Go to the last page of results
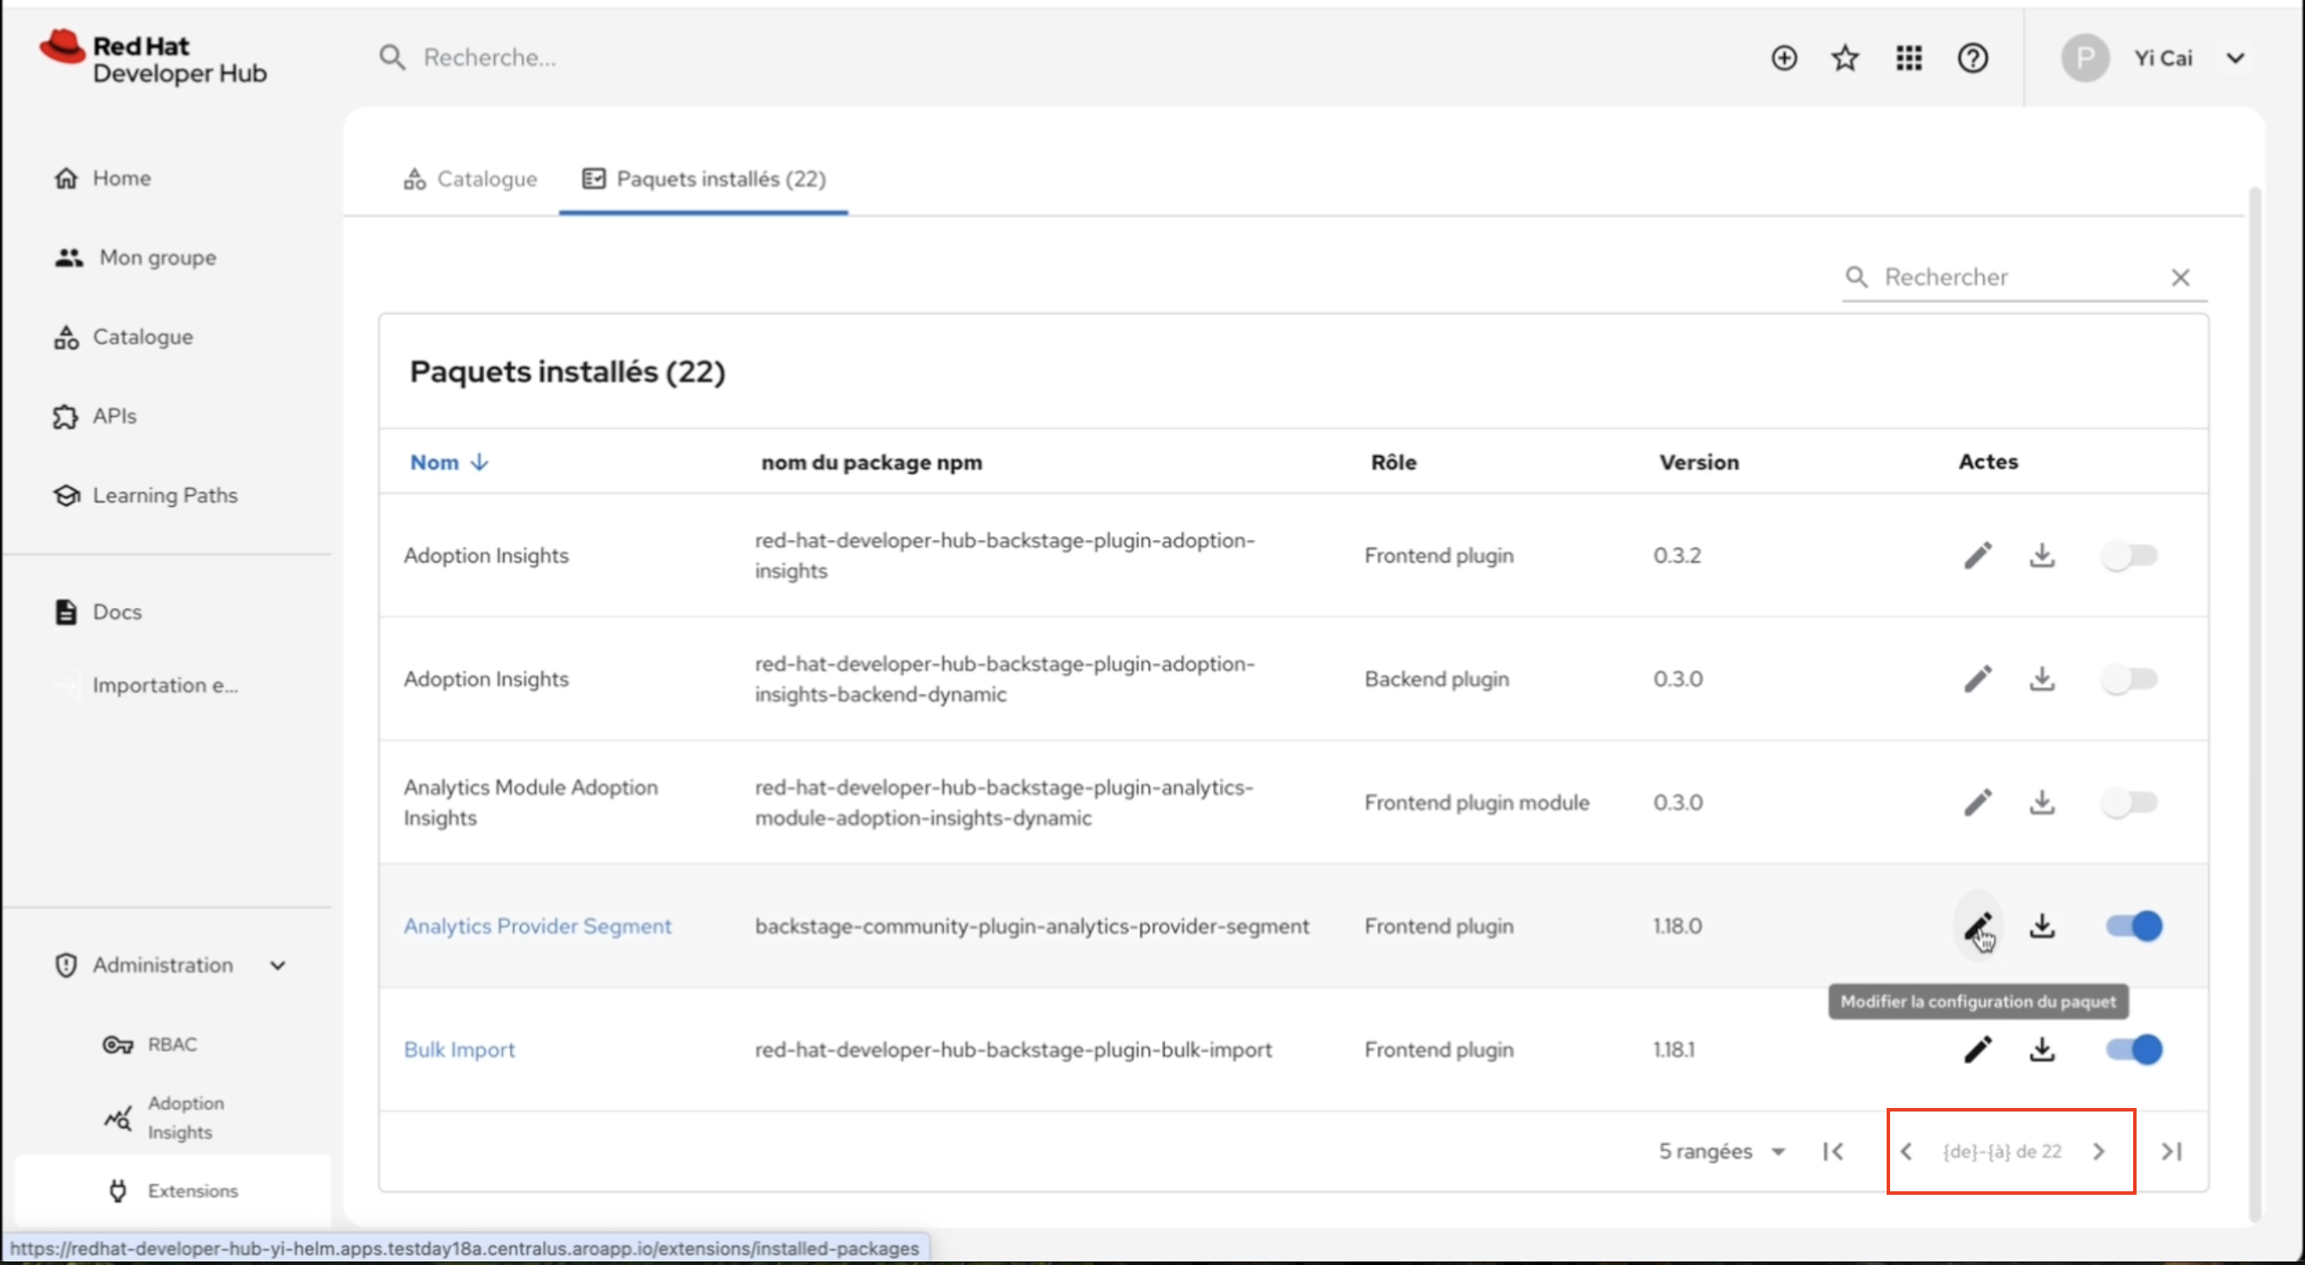2305x1265 pixels. pos(2172,1150)
